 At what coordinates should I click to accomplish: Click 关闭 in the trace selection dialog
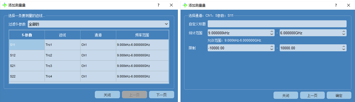(x=107, y=95)
